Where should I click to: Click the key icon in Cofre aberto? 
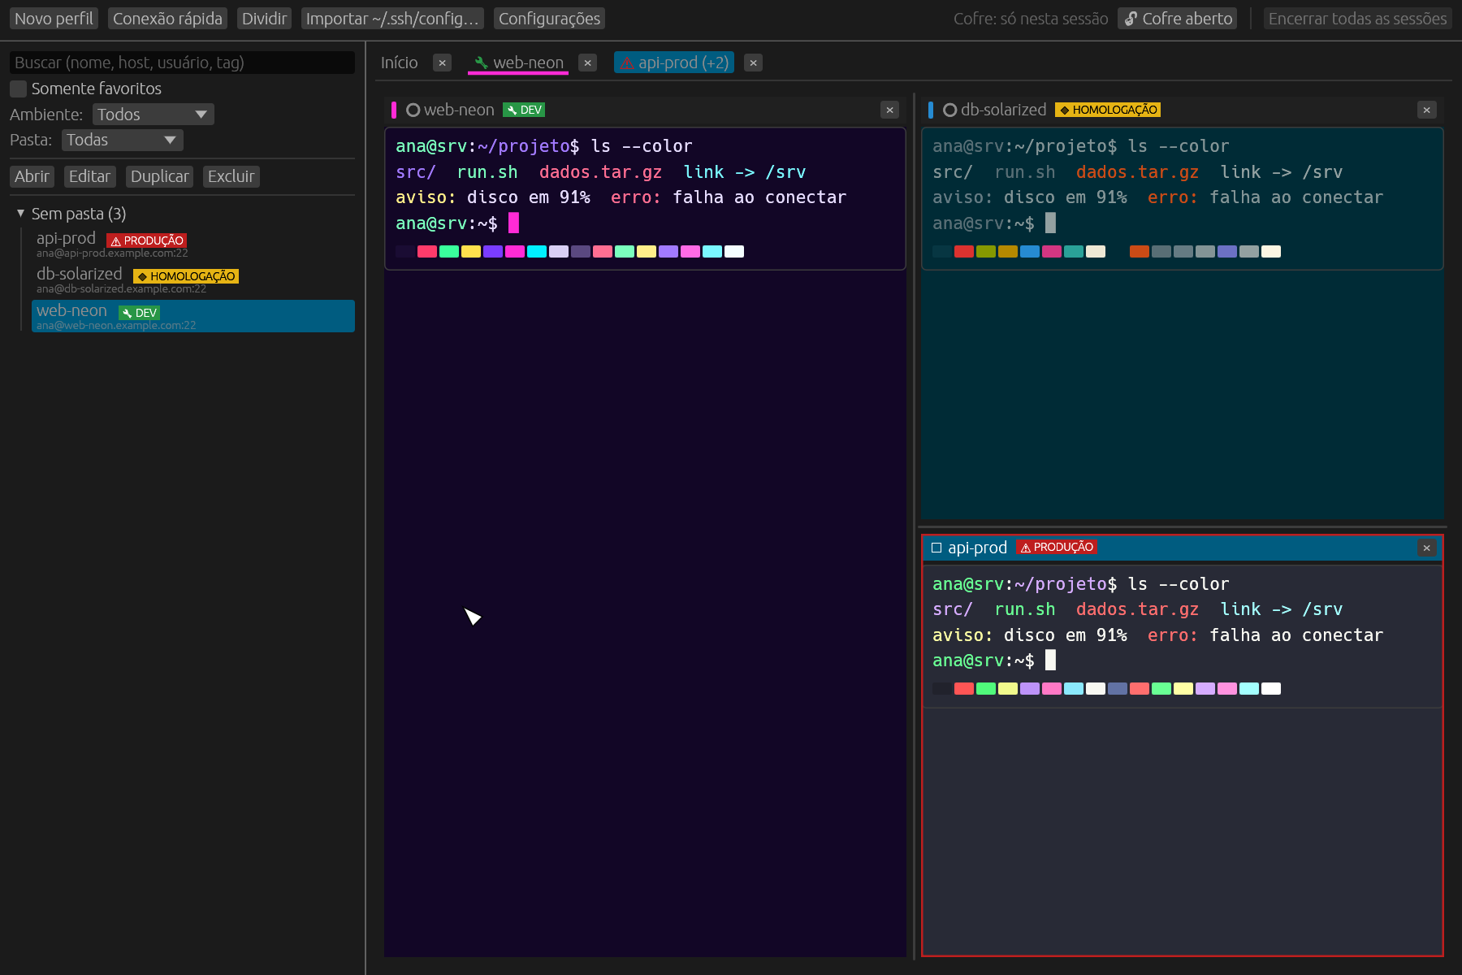click(x=1131, y=19)
